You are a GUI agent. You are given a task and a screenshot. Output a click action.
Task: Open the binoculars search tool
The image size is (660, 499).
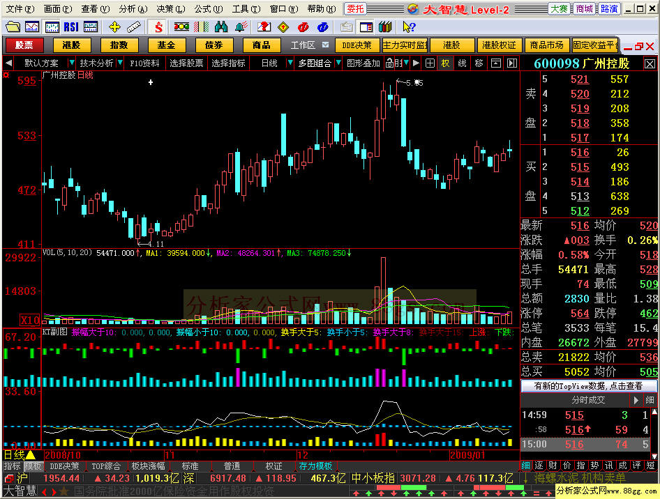click(x=221, y=27)
